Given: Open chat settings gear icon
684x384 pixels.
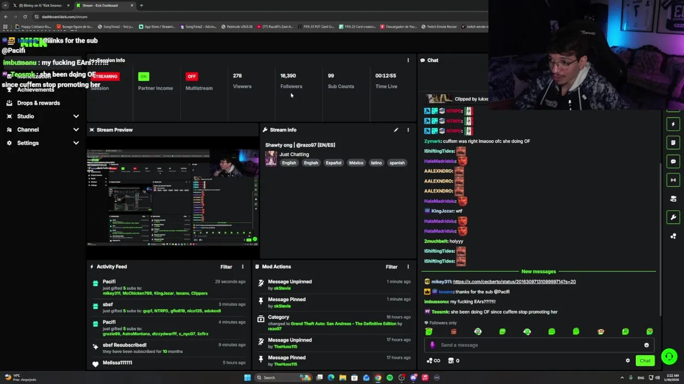Looking at the screenshot, I should pos(628,361).
